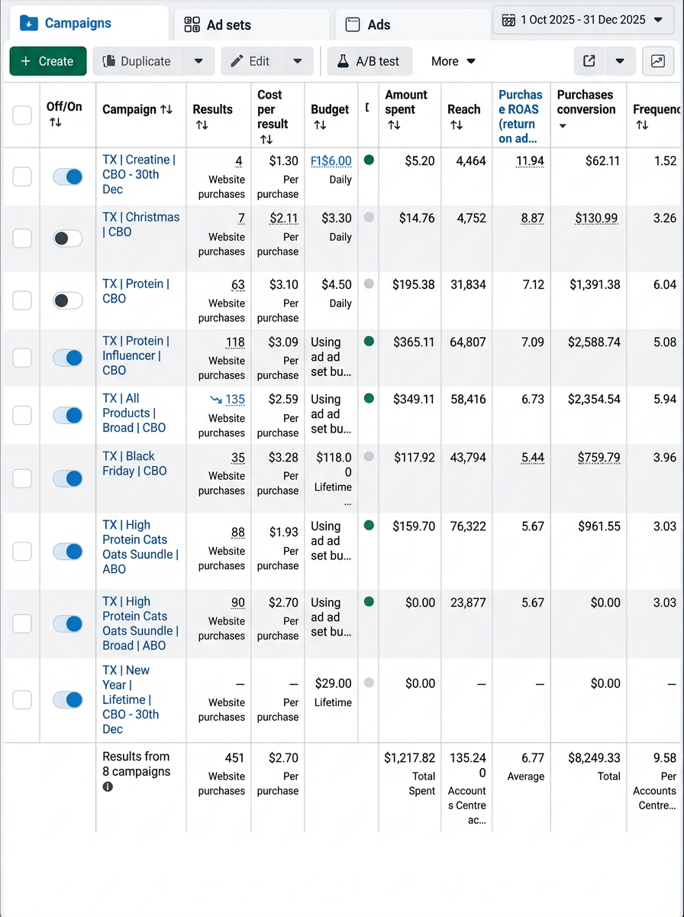The width and height of the screenshot is (684, 917).
Task: Click the export icon in the toolbar
Action: [x=589, y=61]
